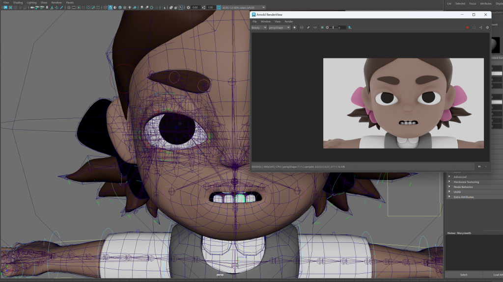Image resolution: width=503 pixels, height=282 pixels.
Task: Edit the exposure value field 0.00
Action: [x=196, y=7]
